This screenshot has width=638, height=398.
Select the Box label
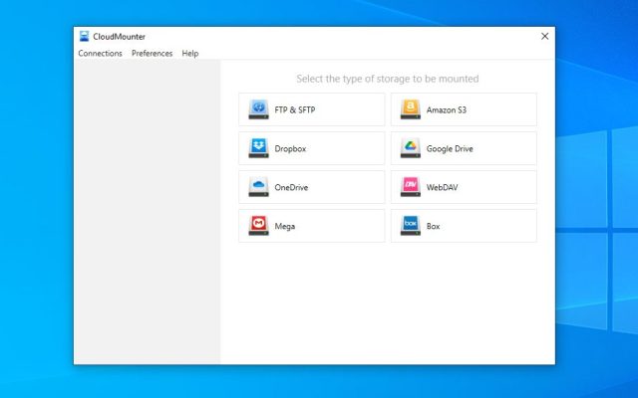[433, 226]
